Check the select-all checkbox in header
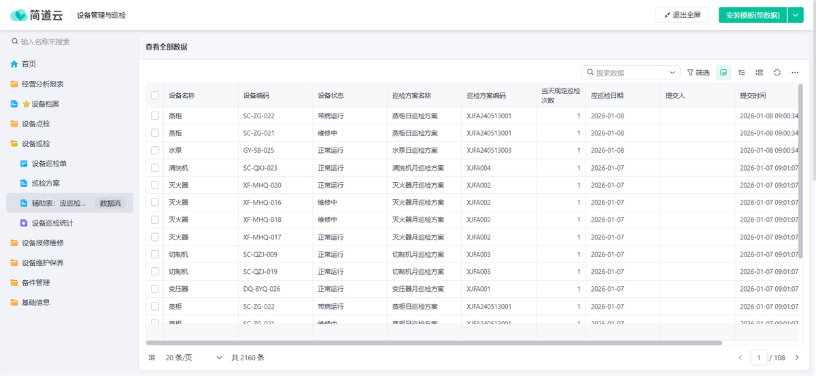 pyautogui.click(x=155, y=96)
